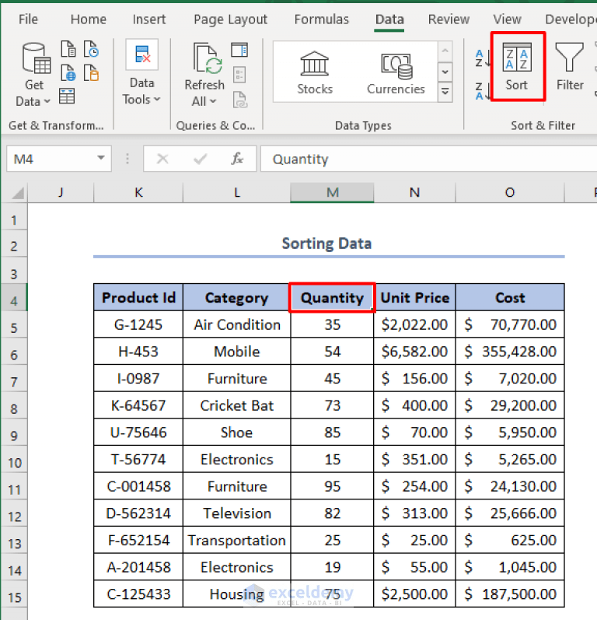597x620 pixels.
Task: Switch to the Formulas ribbon tab
Action: coord(322,19)
